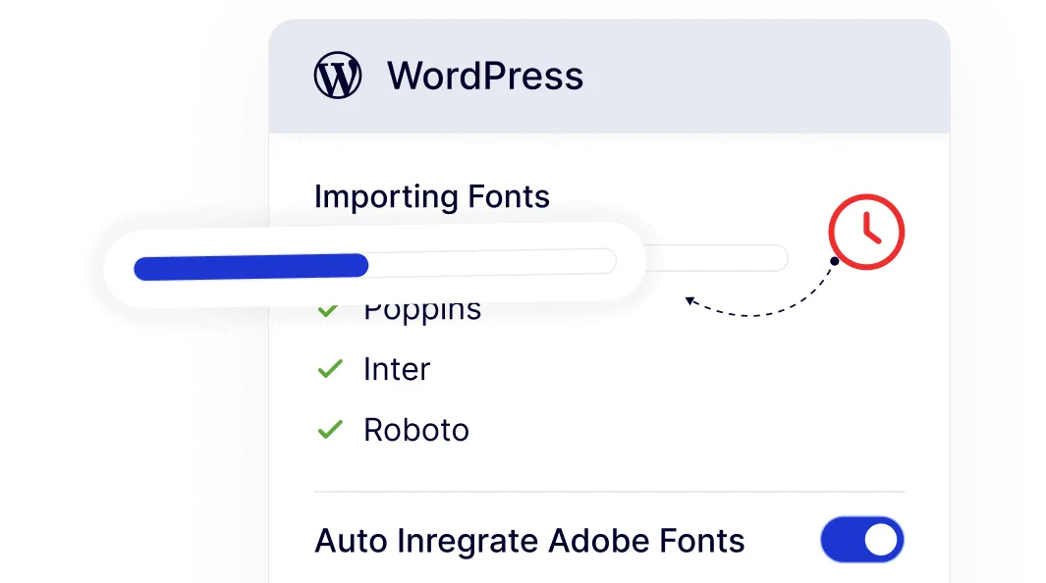Screen dimensions: 1046x583
Task: Disable the Auto Integrate Adobe Fonts toggle
Action: [x=861, y=540]
